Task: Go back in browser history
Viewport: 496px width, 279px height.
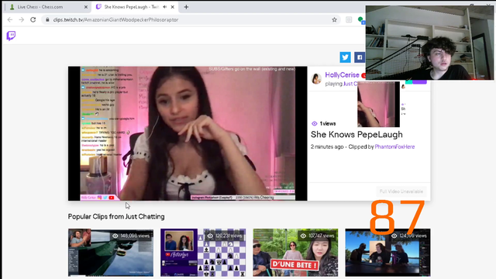Action: point(10,19)
